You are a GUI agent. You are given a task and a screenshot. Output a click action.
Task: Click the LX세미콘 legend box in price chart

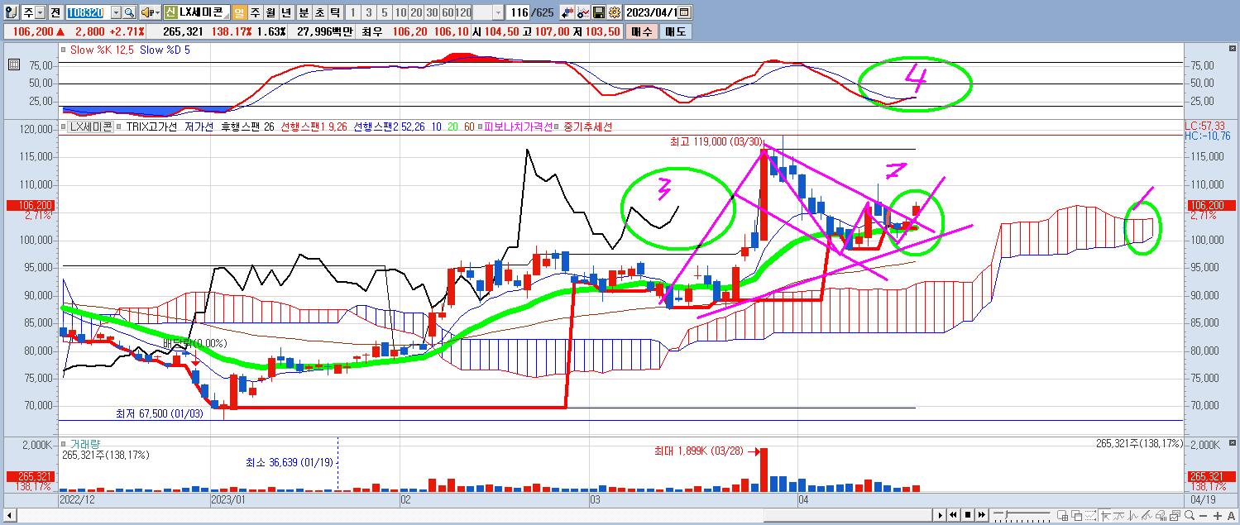coord(90,126)
